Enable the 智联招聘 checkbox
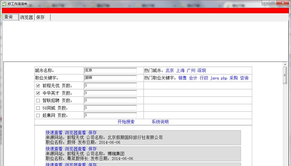291x166 pixels. click(38, 100)
